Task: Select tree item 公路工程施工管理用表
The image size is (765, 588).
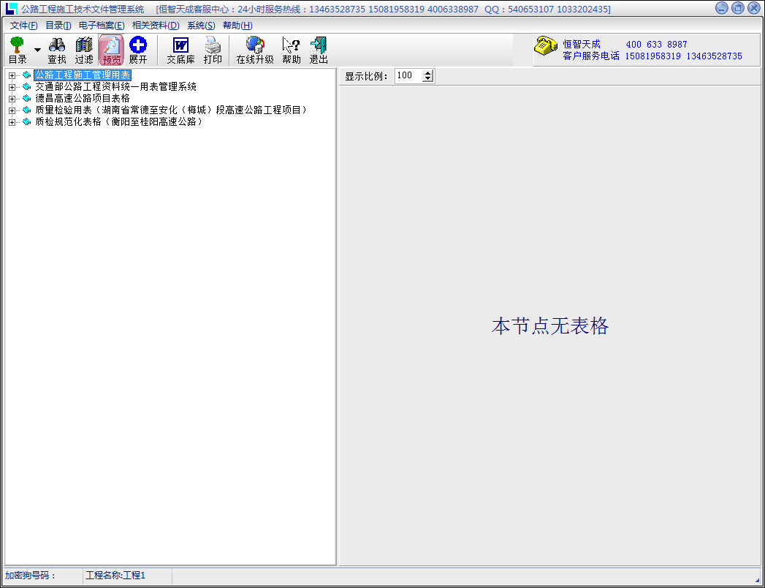Action: (x=83, y=75)
